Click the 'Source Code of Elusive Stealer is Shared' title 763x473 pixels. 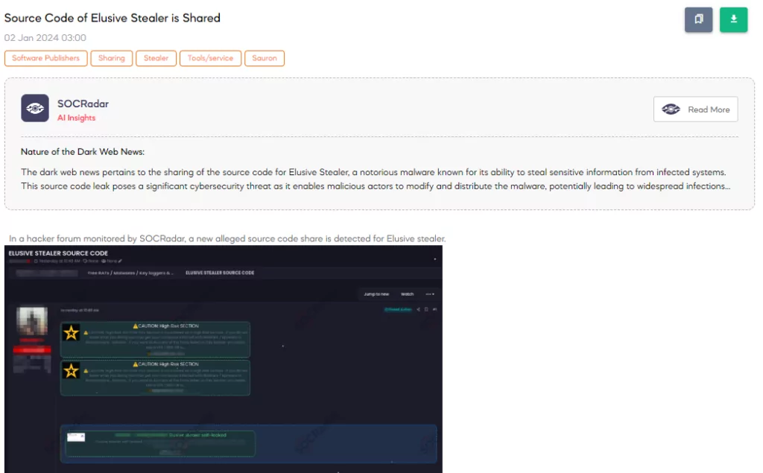(113, 18)
